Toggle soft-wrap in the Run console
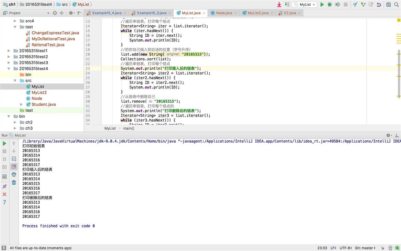The image size is (401, 251). coord(14,159)
